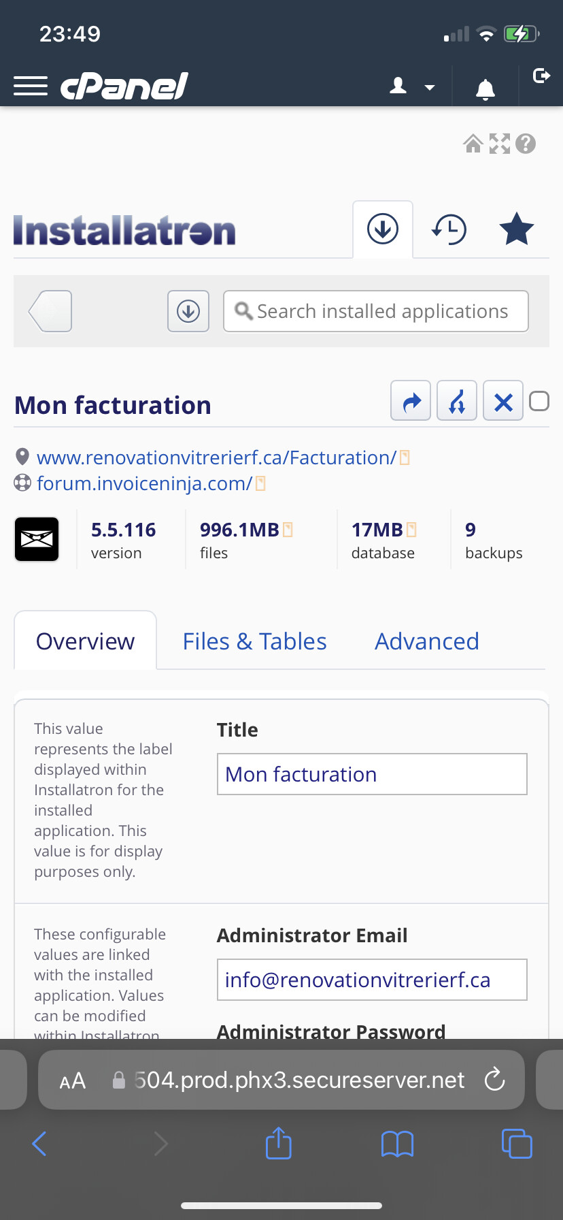Screen dimensions: 563x1220
Task: Open Safari AA text size menu
Action: click(x=73, y=1080)
